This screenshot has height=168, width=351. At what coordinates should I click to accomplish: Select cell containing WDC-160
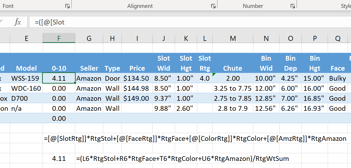pyautogui.click(x=26, y=88)
